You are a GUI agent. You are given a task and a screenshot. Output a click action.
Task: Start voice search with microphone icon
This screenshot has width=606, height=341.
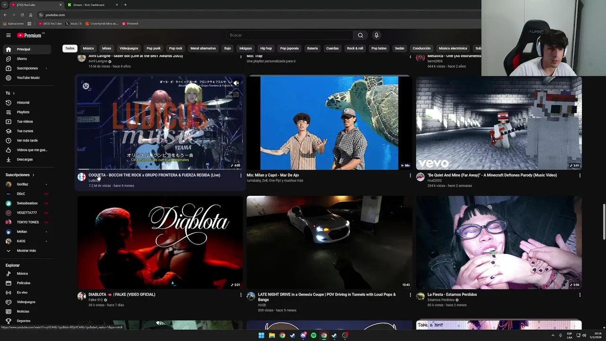click(x=376, y=35)
